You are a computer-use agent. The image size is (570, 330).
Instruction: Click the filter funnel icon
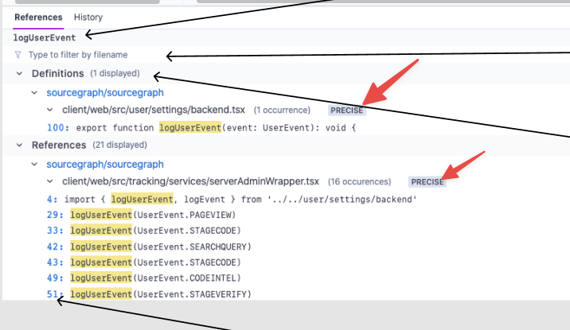coord(18,55)
